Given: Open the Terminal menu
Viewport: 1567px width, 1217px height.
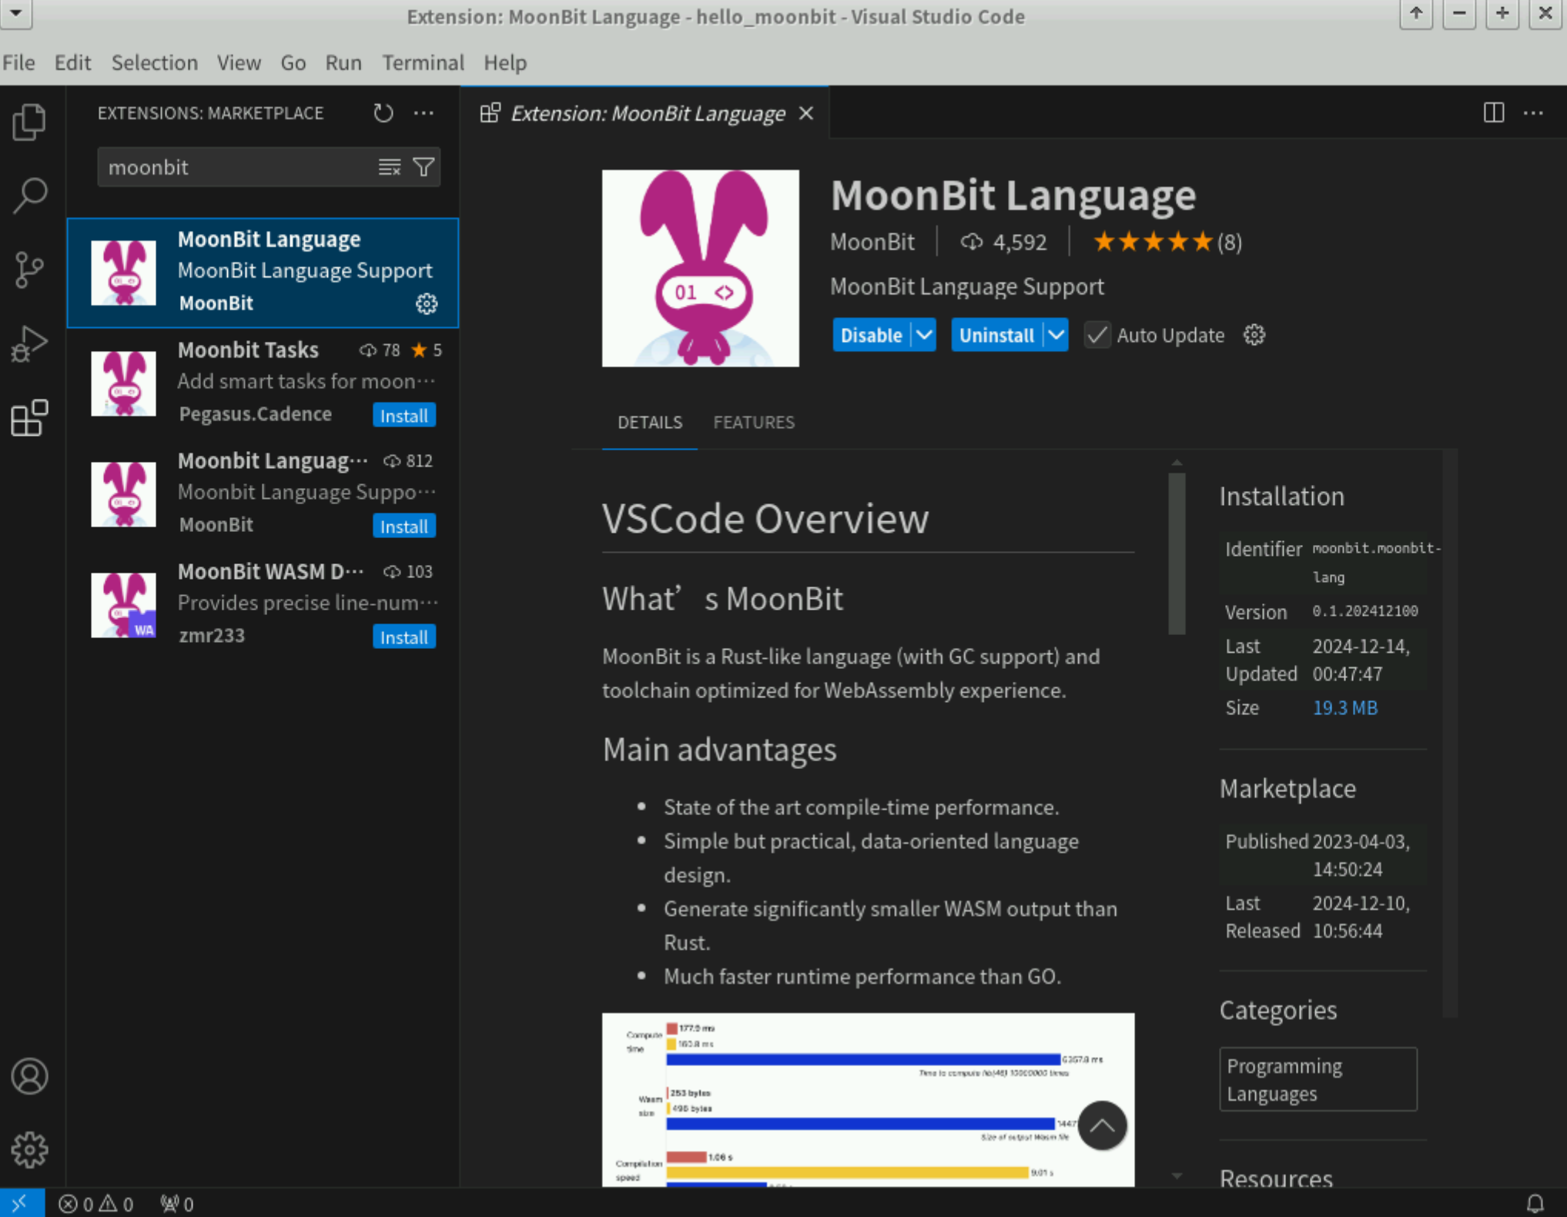Looking at the screenshot, I should [x=423, y=62].
